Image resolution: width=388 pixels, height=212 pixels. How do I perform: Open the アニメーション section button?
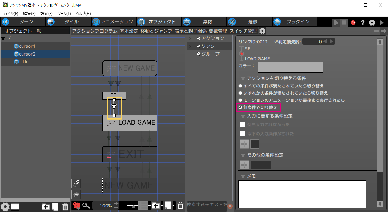point(113,22)
